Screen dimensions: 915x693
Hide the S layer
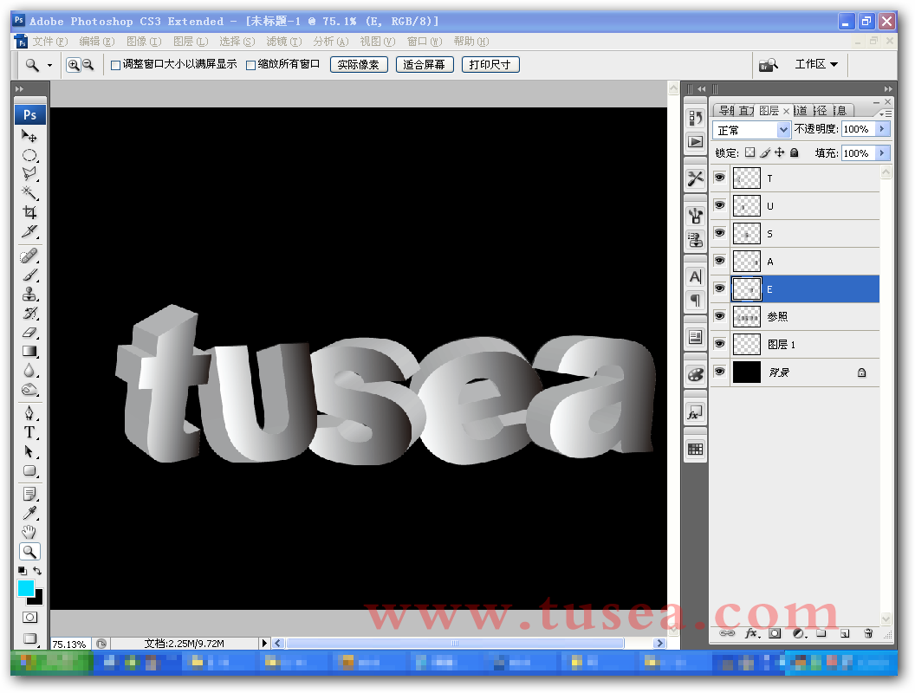pyautogui.click(x=720, y=233)
